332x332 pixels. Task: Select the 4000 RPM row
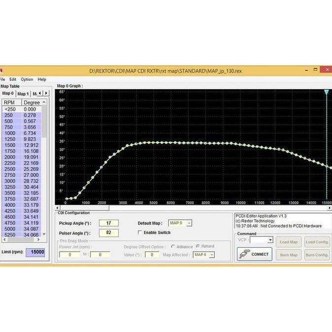pos(22,205)
